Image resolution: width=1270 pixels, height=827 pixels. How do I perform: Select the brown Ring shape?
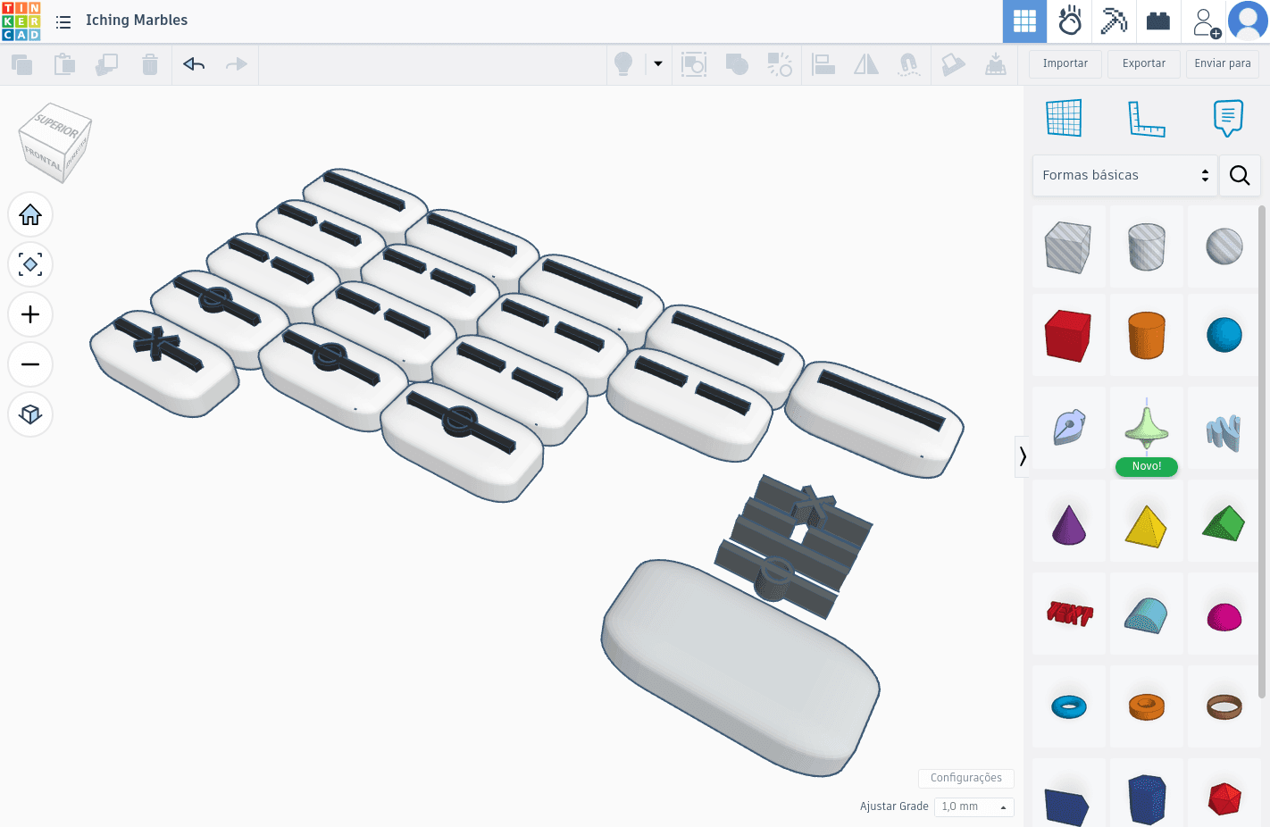click(x=1224, y=706)
